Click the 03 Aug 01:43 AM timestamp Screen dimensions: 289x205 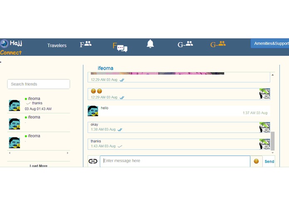click(38, 109)
